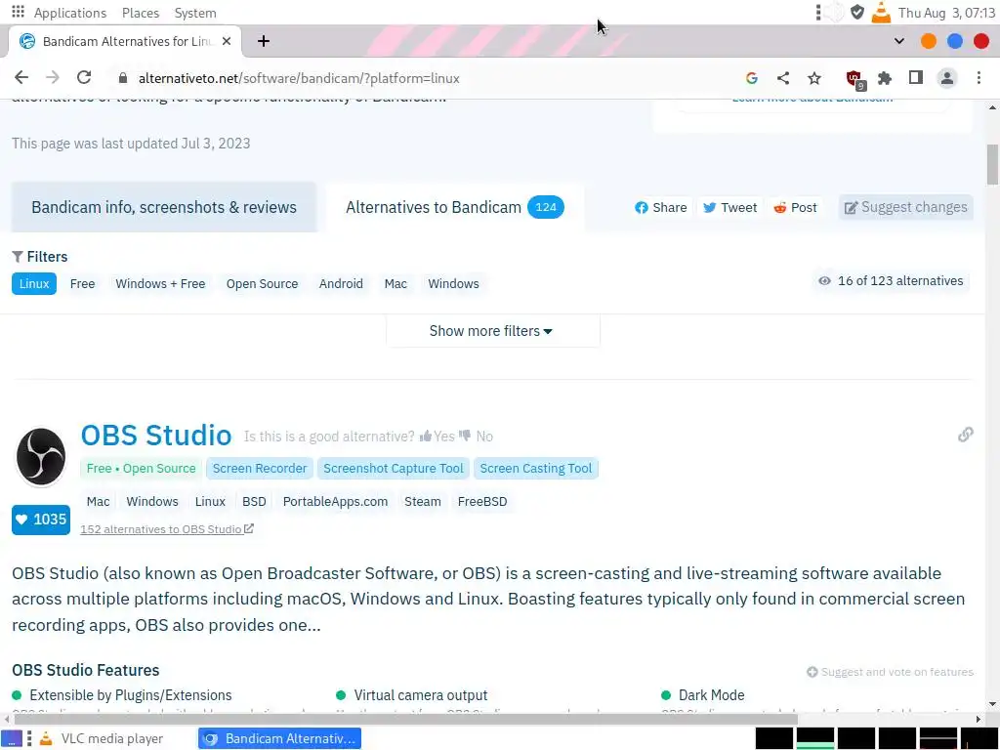Select Alternatives to Bandicam tab
Image resolution: width=1000 pixels, height=750 pixels.
(x=455, y=207)
